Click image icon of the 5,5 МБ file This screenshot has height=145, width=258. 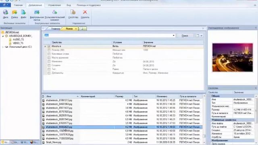point(43,119)
